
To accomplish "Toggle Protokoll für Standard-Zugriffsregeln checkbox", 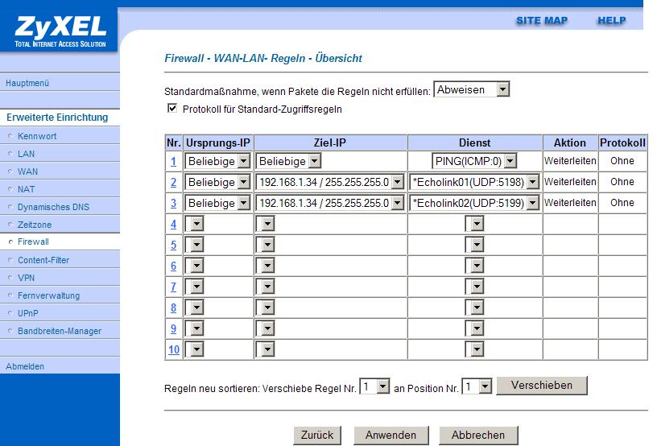I will tap(171, 108).
